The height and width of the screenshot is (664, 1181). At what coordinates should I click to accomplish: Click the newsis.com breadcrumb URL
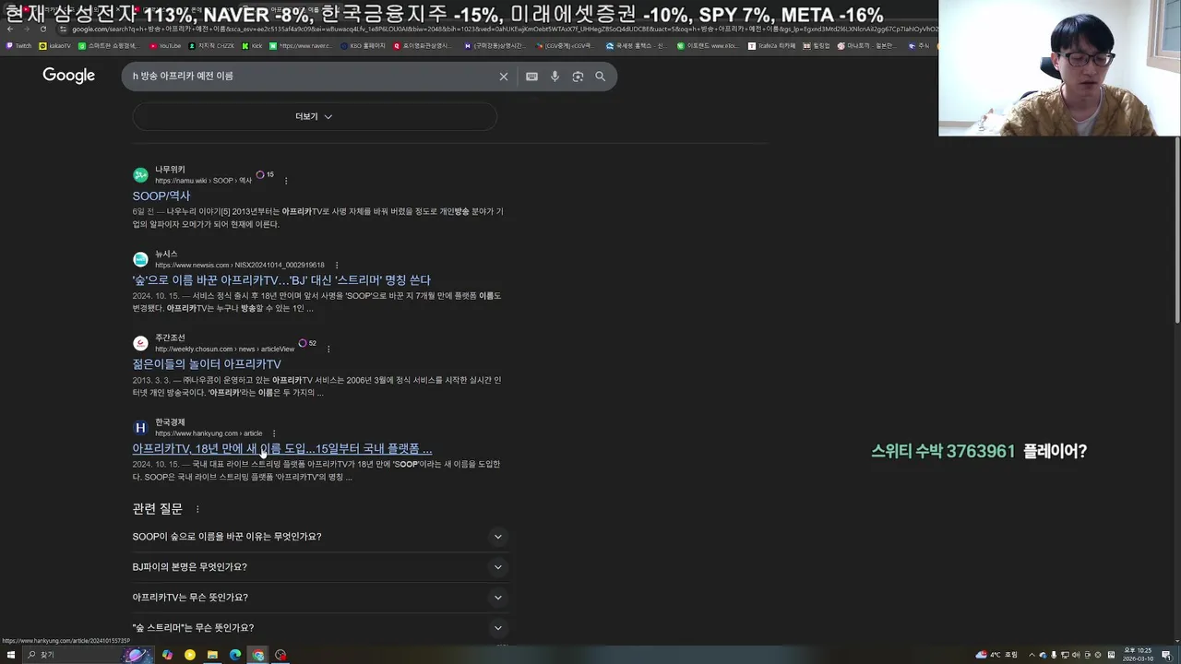point(240,266)
